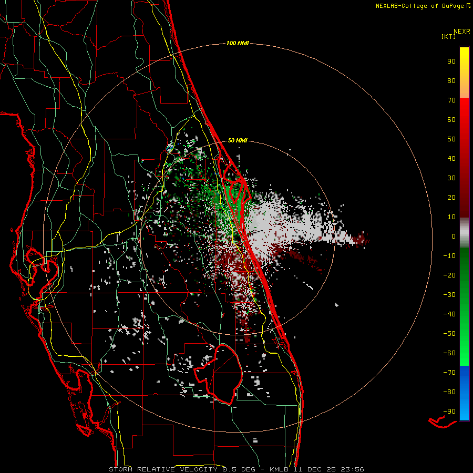Click the 0.5 DEG elevation text
The width and height of the screenshot is (473, 473).
(x=239, y=469)
